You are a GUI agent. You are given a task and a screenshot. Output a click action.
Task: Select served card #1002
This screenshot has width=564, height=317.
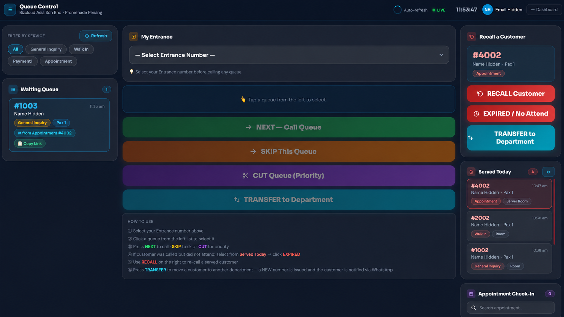[x=509, y=258]
